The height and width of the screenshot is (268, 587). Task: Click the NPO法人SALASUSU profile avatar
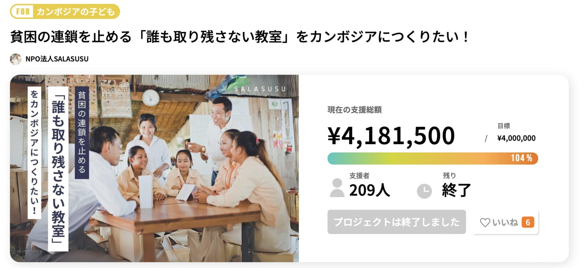coord(16,59)
